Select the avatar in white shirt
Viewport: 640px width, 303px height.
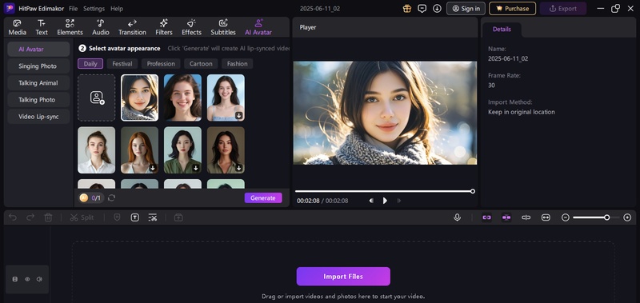pyautogui.click(x=96, y=150)
